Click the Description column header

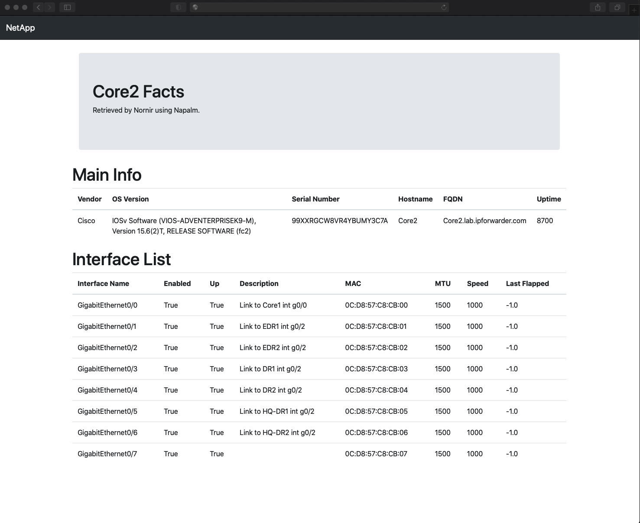click(x=259, y=283)
